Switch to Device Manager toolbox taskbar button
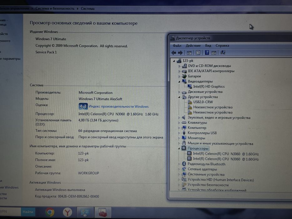Viewport: 292px width, 219px height. (x=103, y=212)
